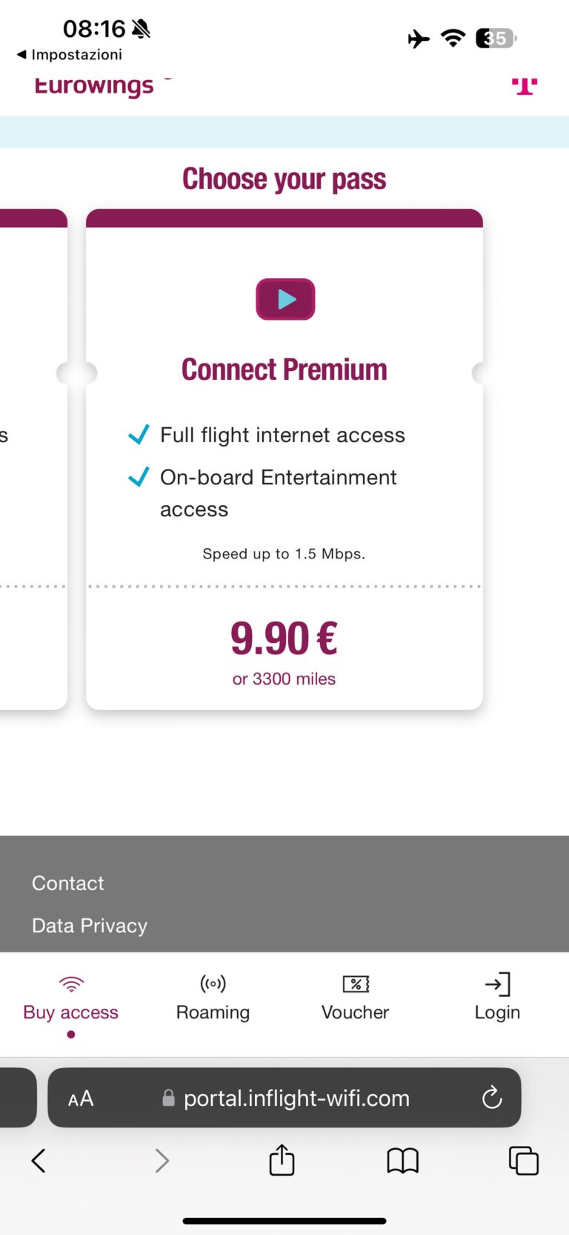The width and height of the screenshot is (569, 1235).
Task: Go to the Login tab
Action: (x=497, y=998)
